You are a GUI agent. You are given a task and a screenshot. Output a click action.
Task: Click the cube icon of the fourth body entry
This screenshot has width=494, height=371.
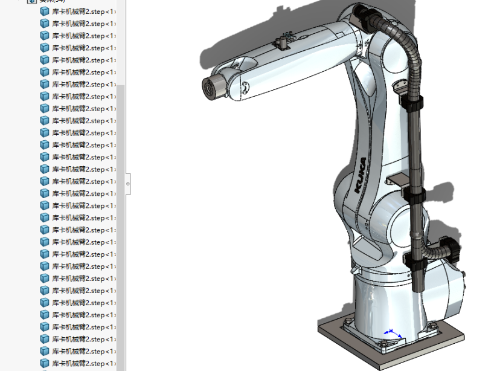pos(45,48)
